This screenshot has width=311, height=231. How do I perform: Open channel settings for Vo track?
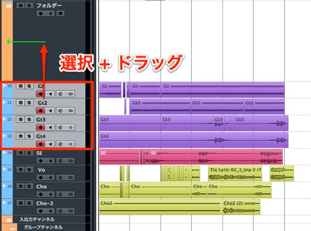(x=61, y=178)
